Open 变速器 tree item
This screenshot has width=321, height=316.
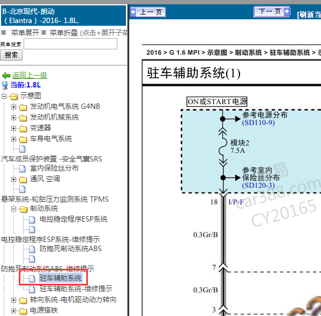coord(40,128)
